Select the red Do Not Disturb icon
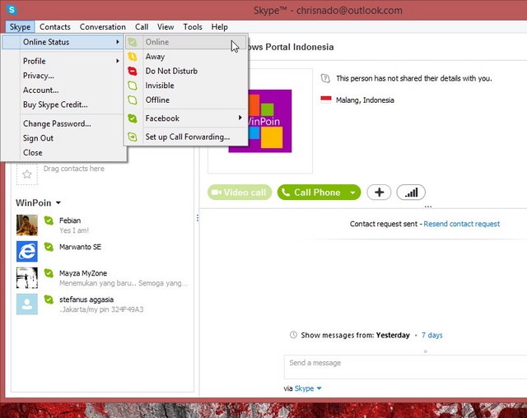This screenshot has width=527, height=418. pyautogui.click(x=133, y=71)
